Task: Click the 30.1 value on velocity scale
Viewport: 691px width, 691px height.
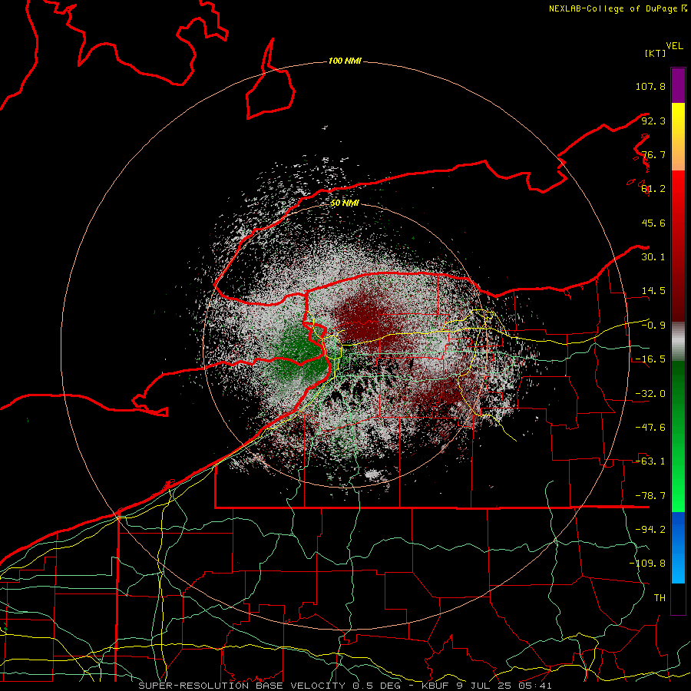Action: pos(653,257)
